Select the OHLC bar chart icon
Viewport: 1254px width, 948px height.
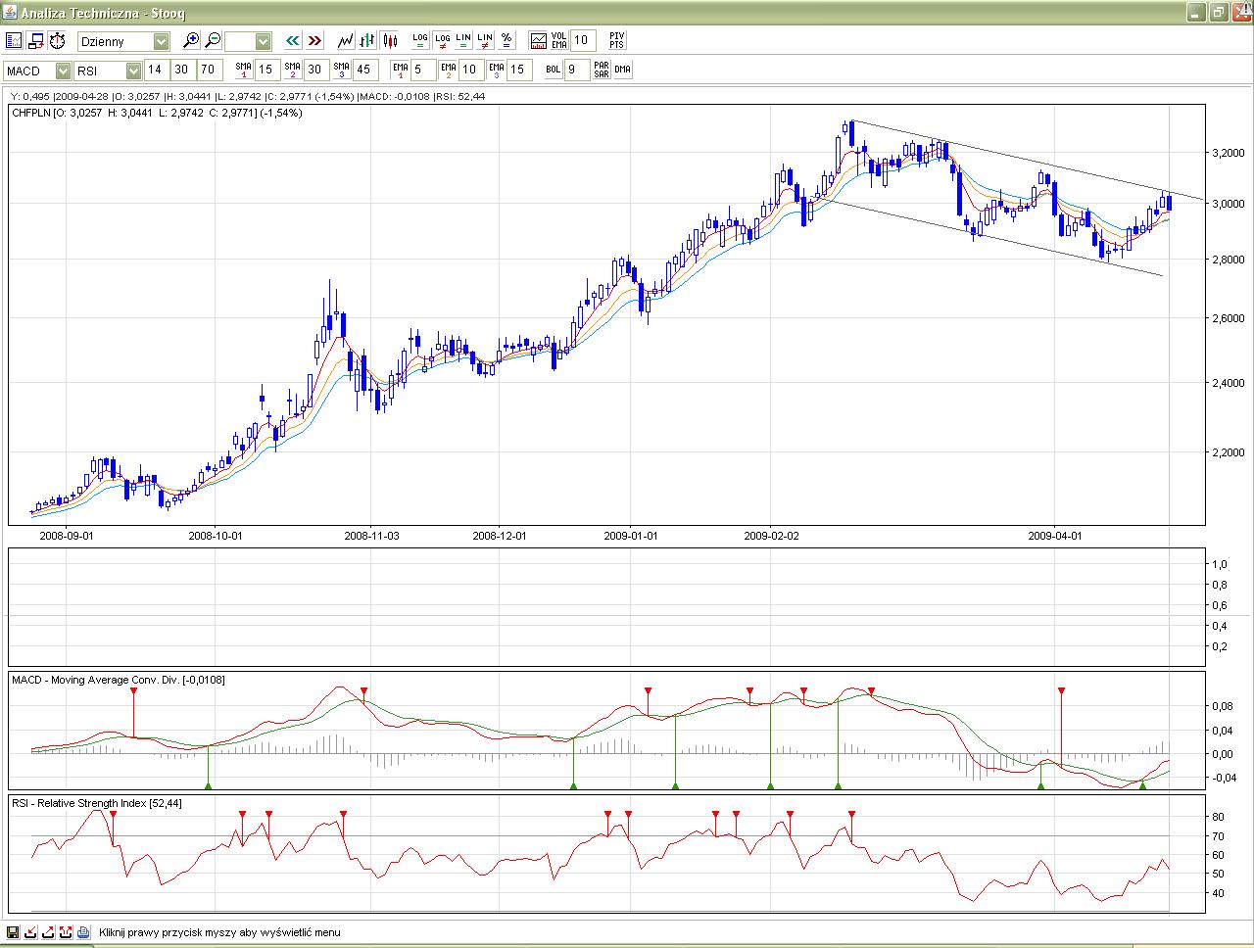367,40
